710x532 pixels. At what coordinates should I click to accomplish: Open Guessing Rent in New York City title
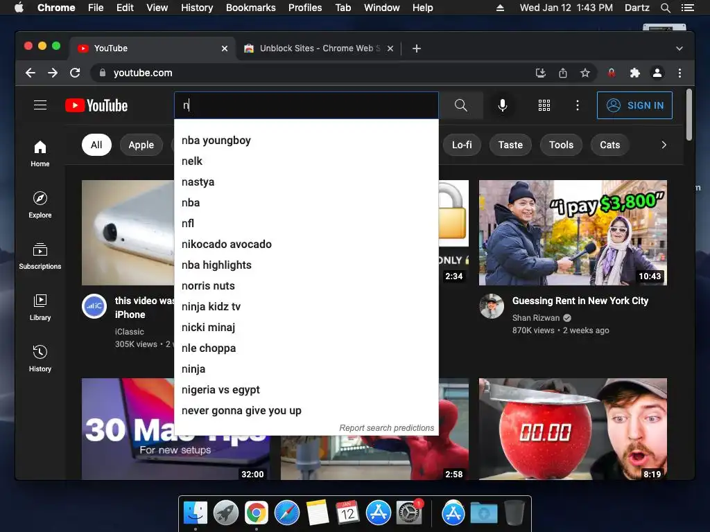580,301
